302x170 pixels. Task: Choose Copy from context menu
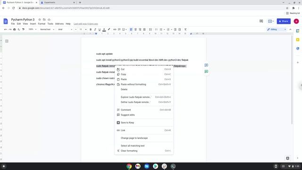point(144,74)
